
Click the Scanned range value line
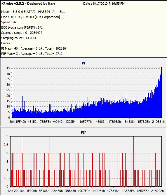22,33
